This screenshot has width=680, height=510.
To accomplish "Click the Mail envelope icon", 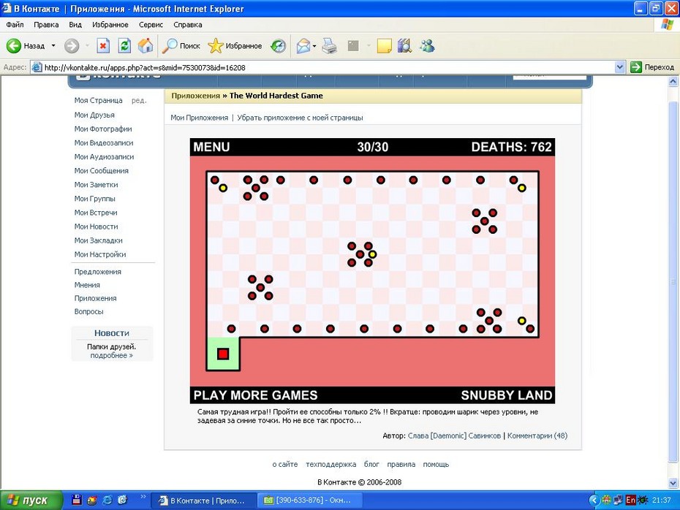I will (303, 45).
